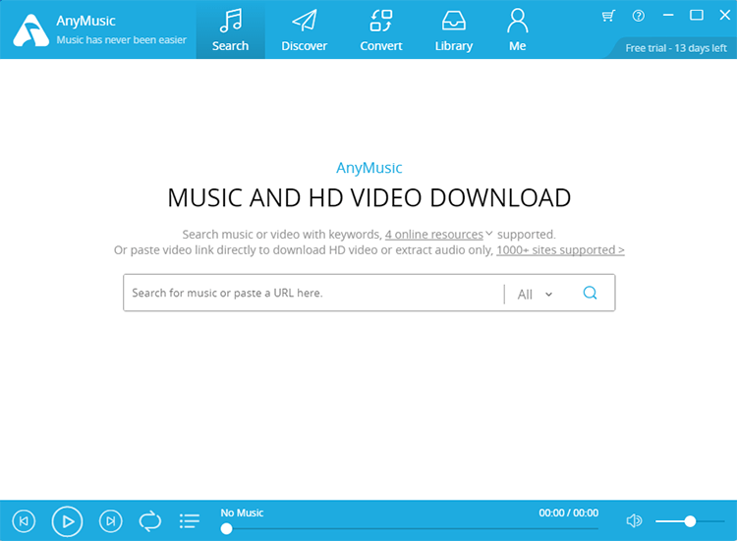Toggle the repeat loop mode
737x541 pixels.
[x=150, y=520]
